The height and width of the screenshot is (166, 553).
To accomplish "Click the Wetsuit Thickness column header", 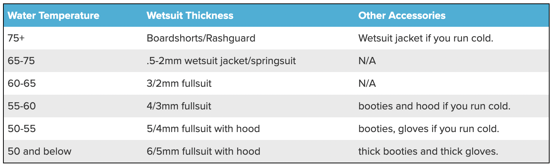I will pos(190,16).
